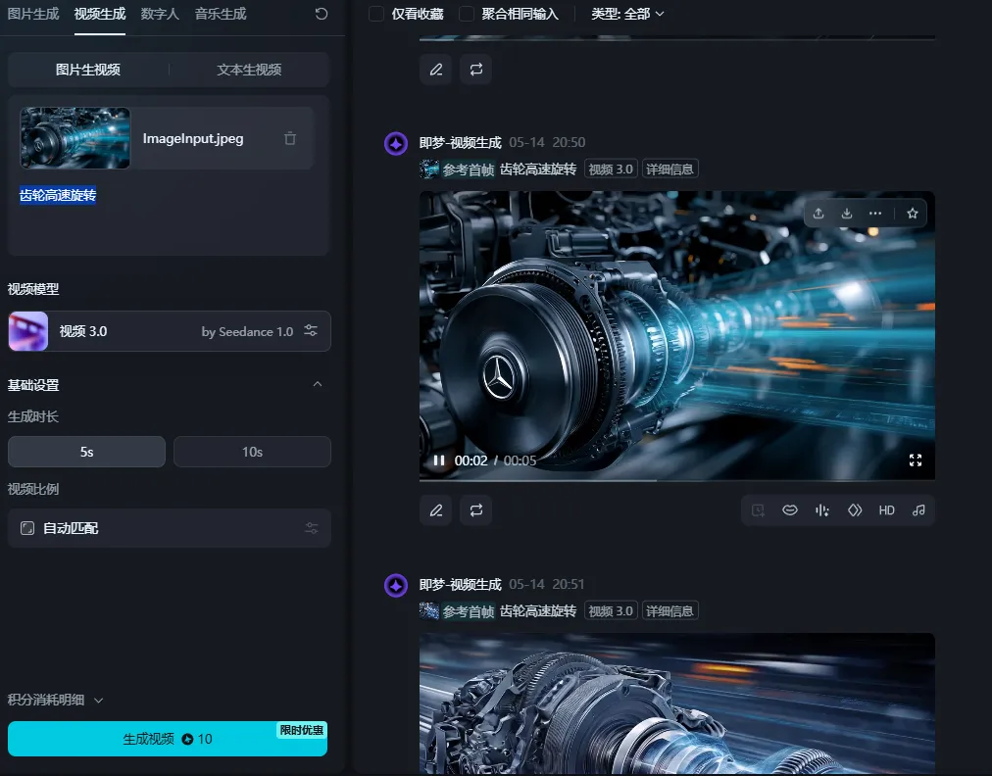Delete the ImageInput.jpeg attachment
Screen dimensions: 992x776
tap(289, 139)
